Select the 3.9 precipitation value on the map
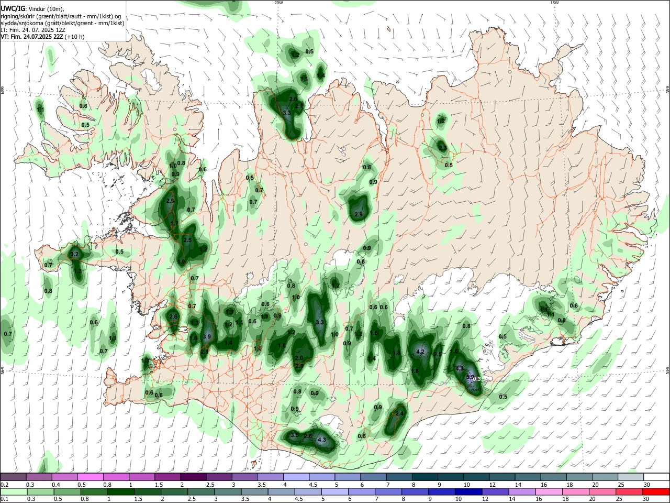670x503 pixels. (207, 336)
